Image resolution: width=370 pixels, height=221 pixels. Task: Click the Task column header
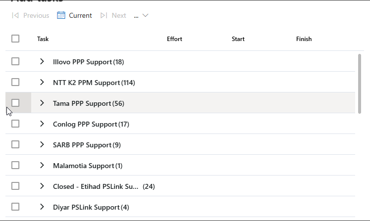[43, 39]
